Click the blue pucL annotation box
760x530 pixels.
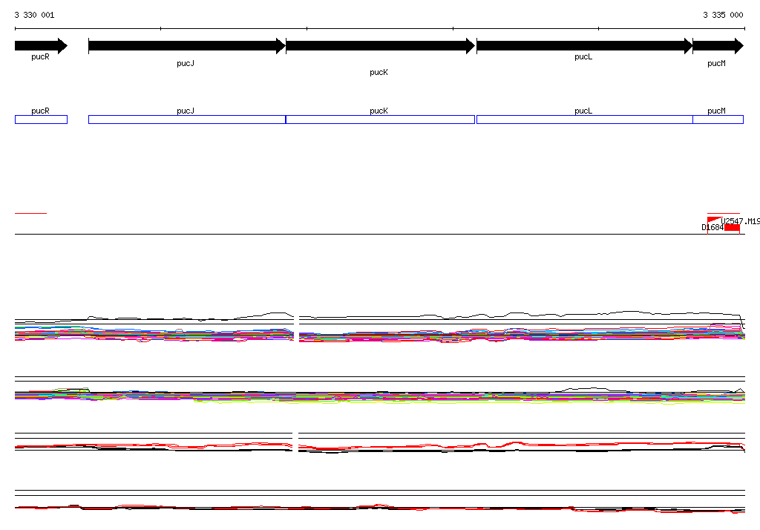pyautogui.click(x=585, y=120)
